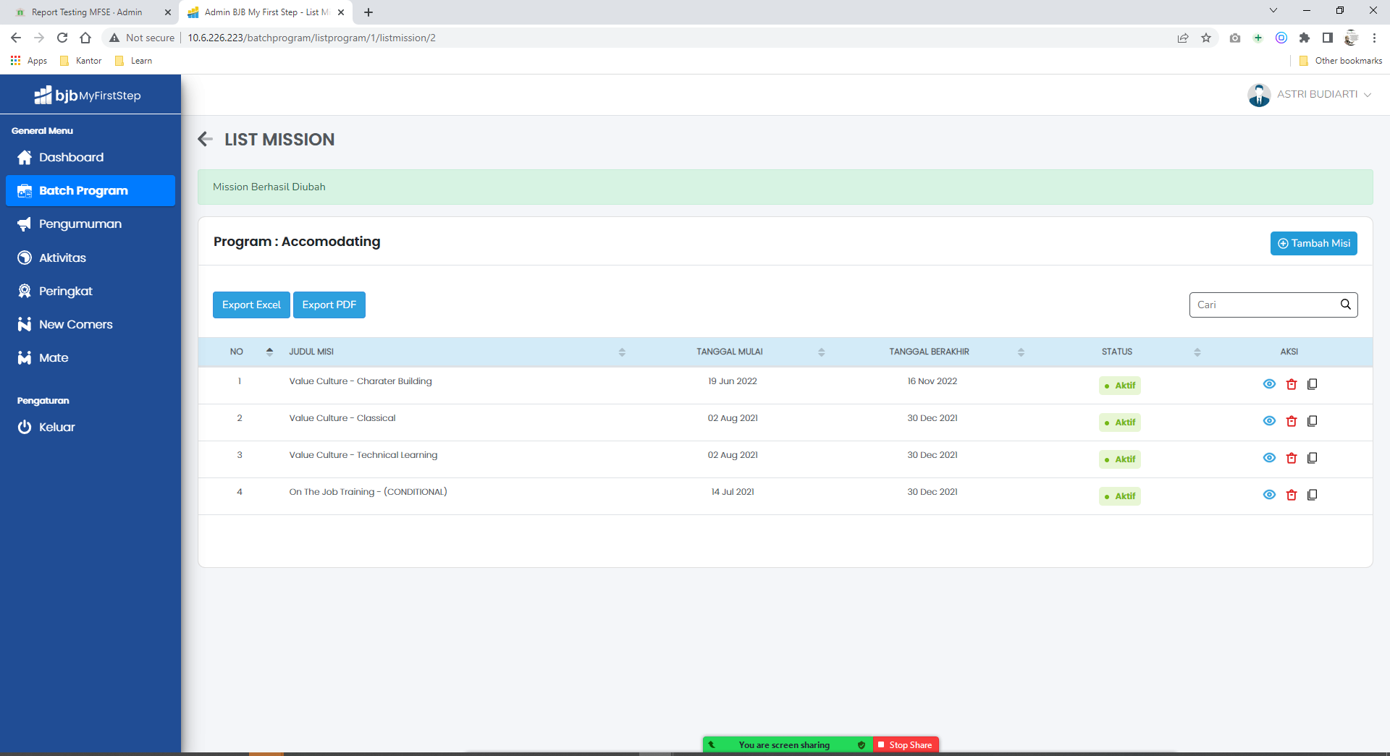The image size is (1390, 756).
Task: Click the Tambah Misi button
Action: 1313,243
